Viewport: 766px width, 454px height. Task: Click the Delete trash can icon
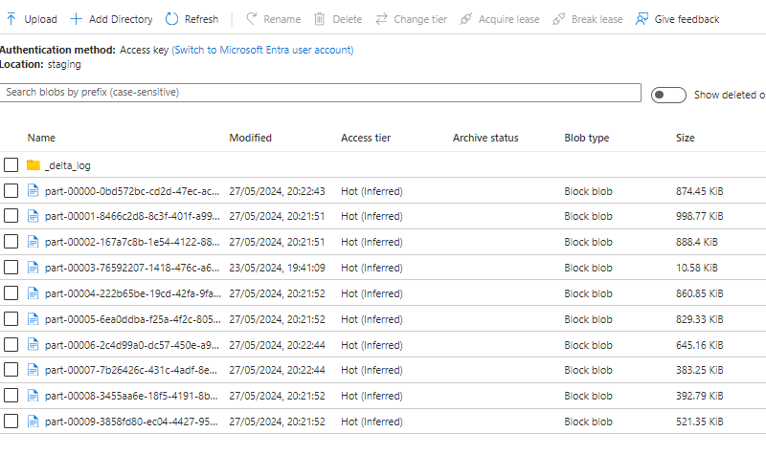coord(320,19)
